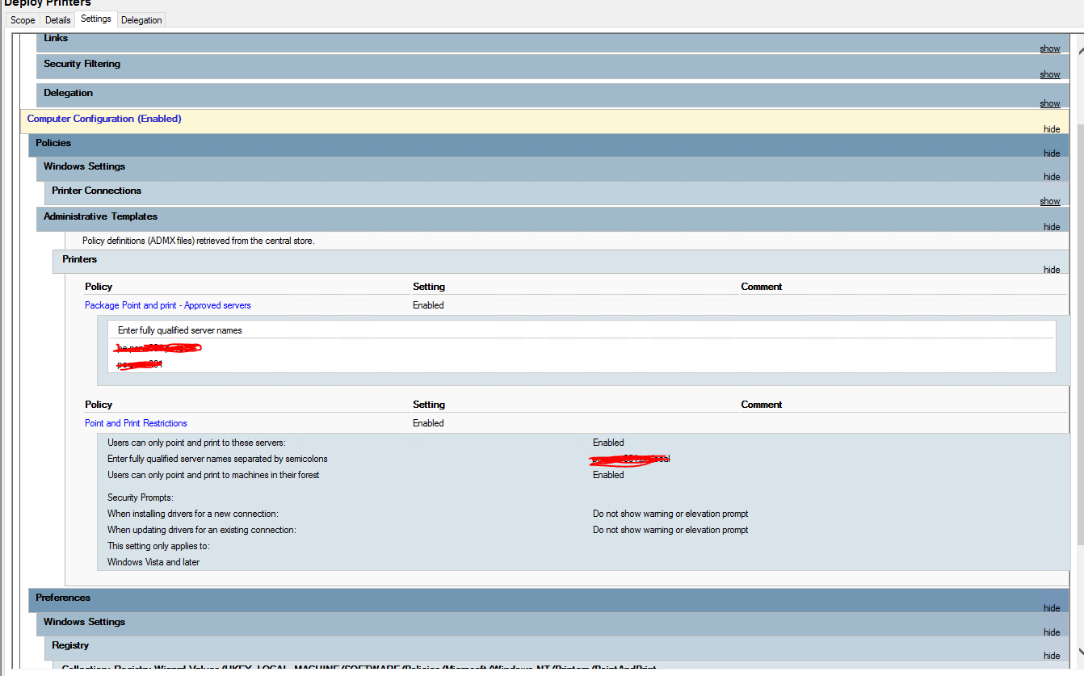Show the Printer Connections settings
This screenshot has height=676, width=1084.
tap(1049, 200)
